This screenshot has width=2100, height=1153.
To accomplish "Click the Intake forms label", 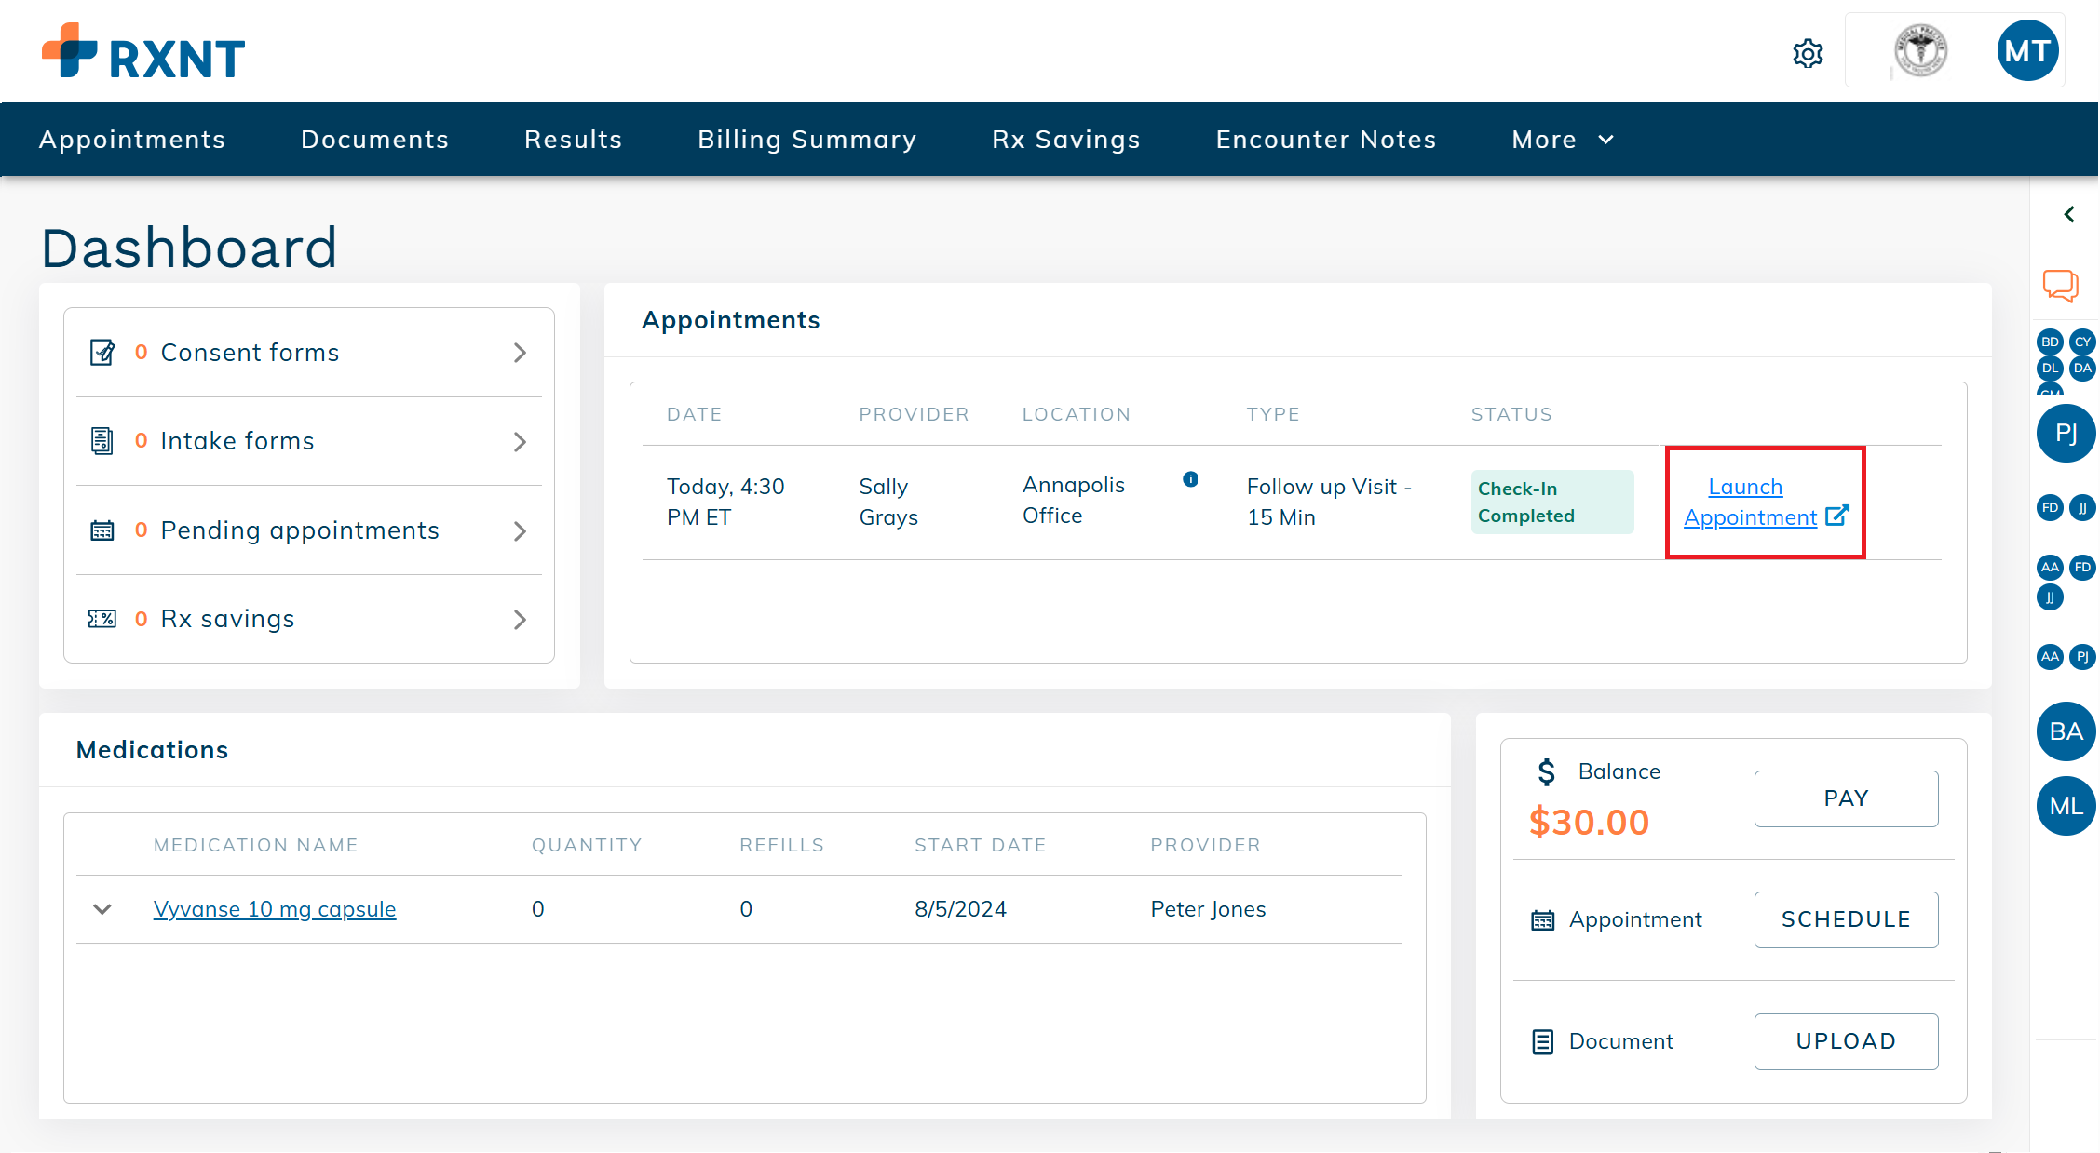I will (x=237, y=441).
